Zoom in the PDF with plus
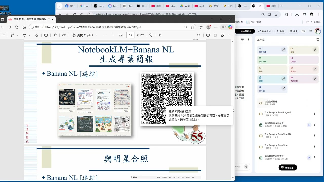The image size is (324, 182). pyautogui.click(x=113, y=35)
